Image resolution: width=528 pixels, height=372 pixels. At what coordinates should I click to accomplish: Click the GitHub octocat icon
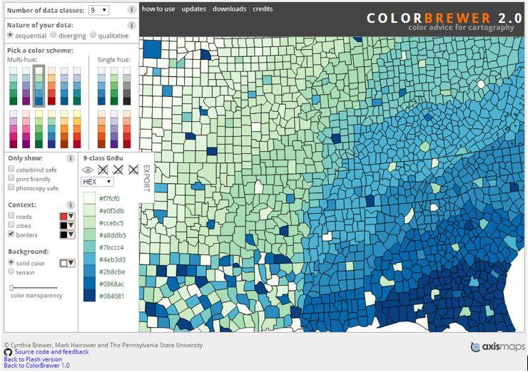(x=8, y=353)
